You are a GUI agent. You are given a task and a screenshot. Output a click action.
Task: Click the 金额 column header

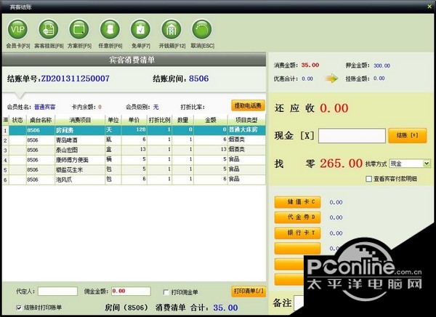(211, 120)
